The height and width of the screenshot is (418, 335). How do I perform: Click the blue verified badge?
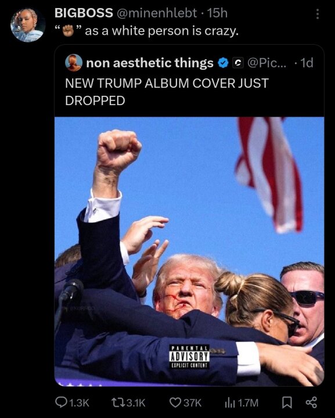point(224,63)
